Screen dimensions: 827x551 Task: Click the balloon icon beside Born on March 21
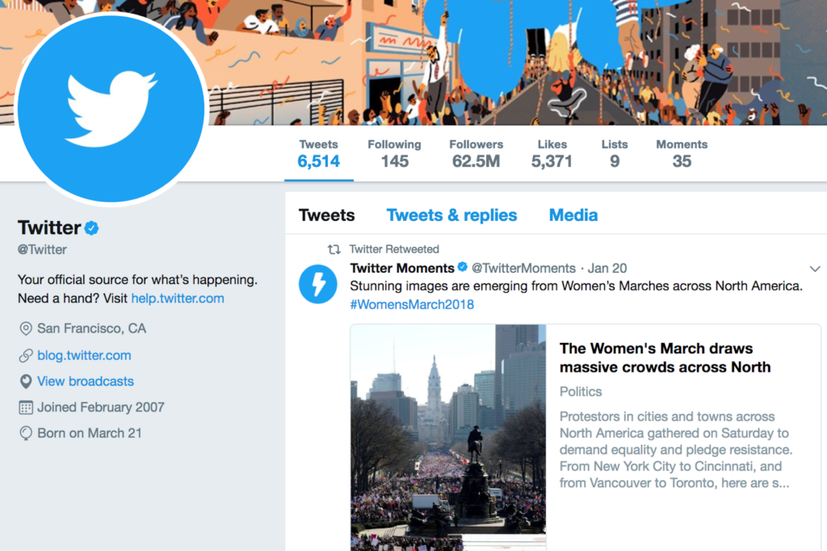[25, 433]
